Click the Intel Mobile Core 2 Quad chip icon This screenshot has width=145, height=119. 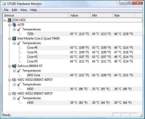tap(14, 38)
